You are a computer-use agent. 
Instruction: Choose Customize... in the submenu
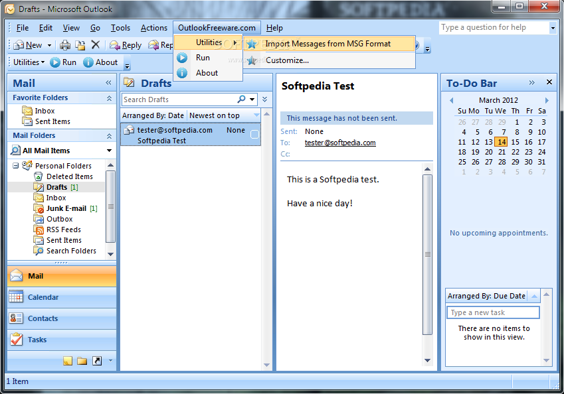pos(329,60)
